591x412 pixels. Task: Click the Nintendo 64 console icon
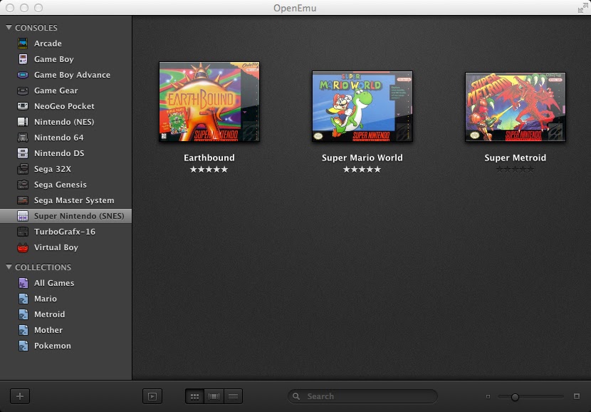pos(23,138)
